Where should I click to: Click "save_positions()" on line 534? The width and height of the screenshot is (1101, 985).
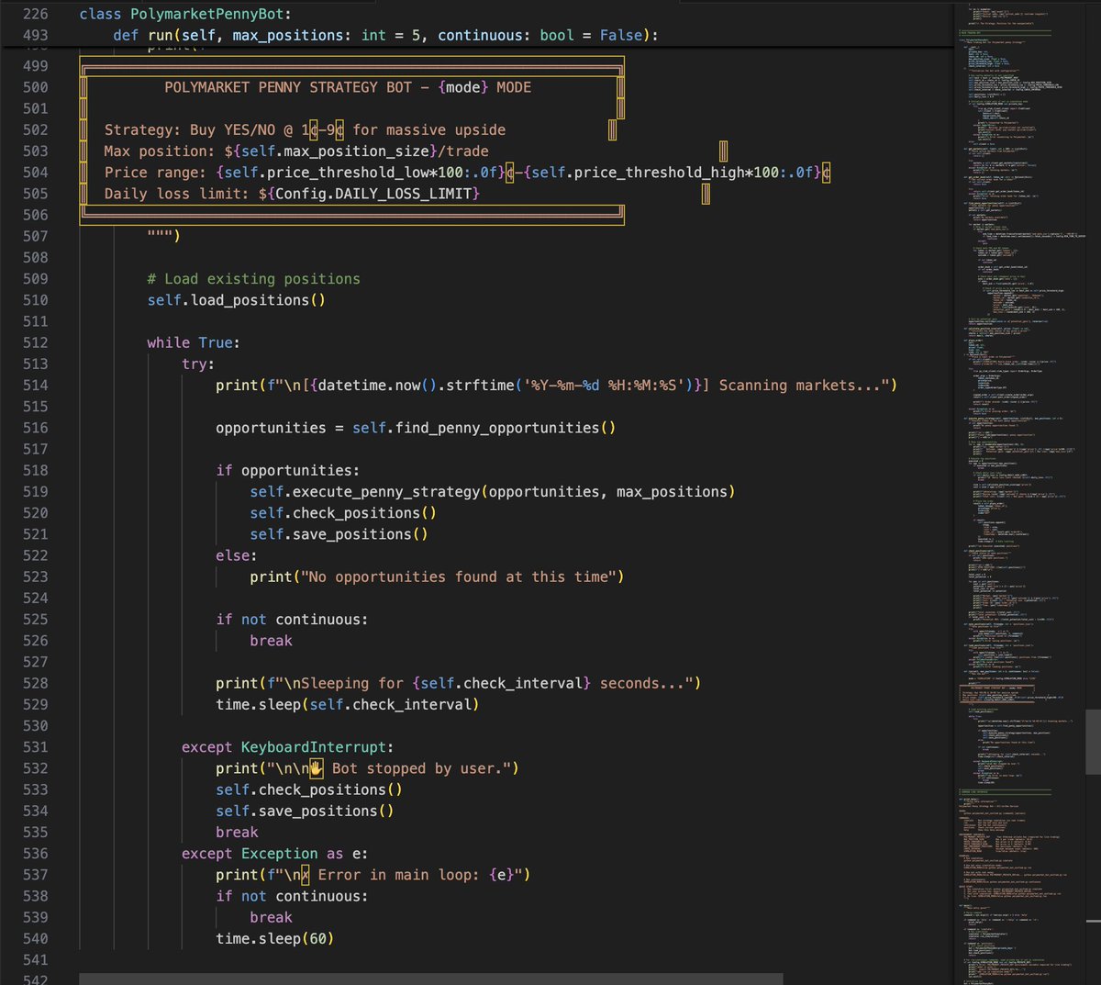327,811
